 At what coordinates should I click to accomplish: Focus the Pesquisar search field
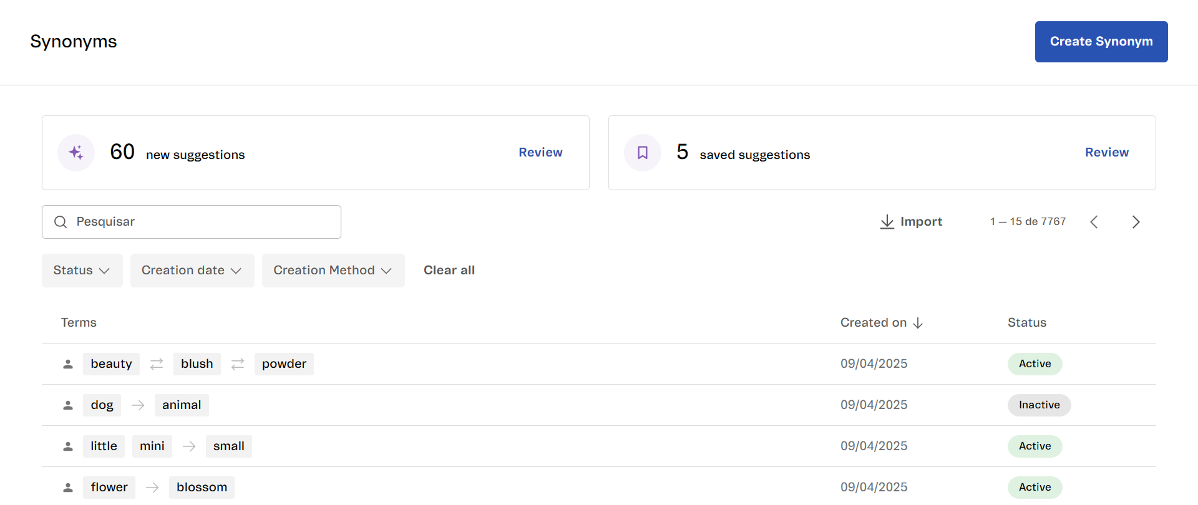(192, 222)
